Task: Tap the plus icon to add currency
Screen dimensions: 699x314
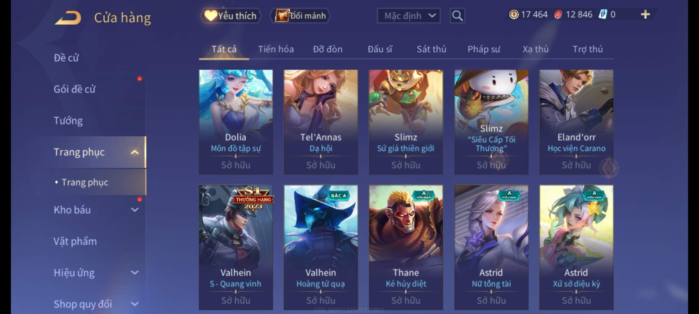Action: 645,14
